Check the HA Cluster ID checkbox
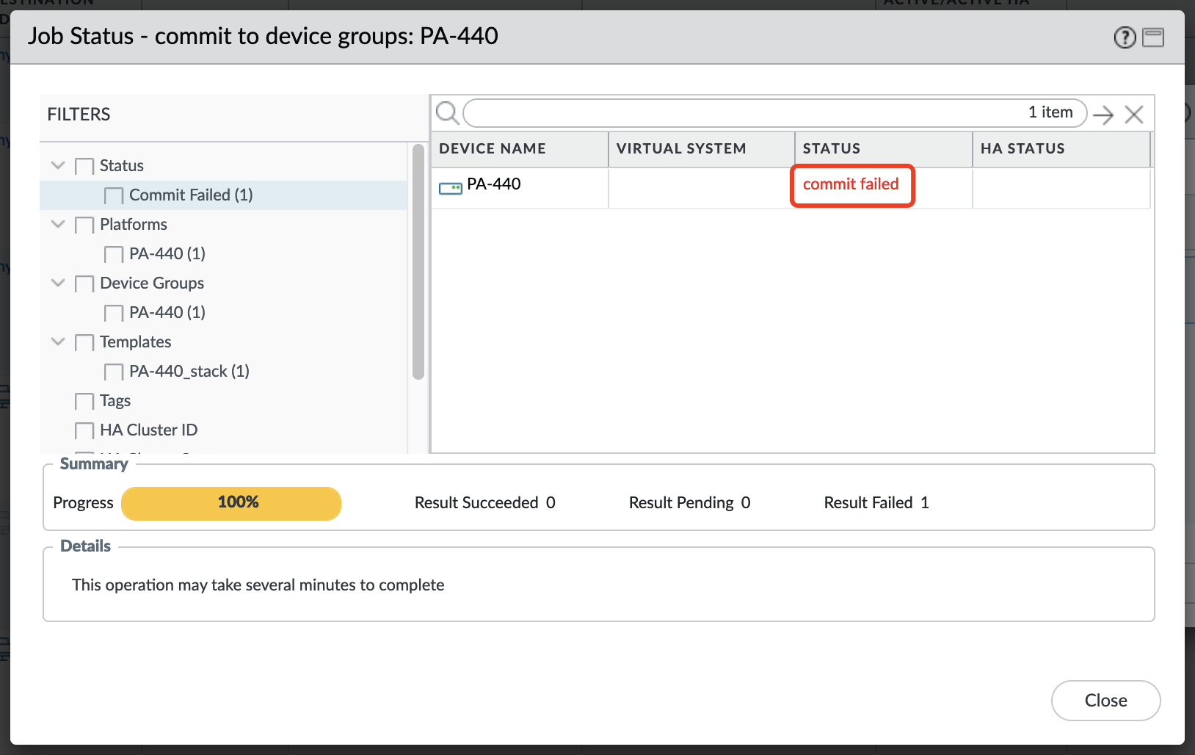This screenshot has width=1195, height=755. (x=84, y=431)
